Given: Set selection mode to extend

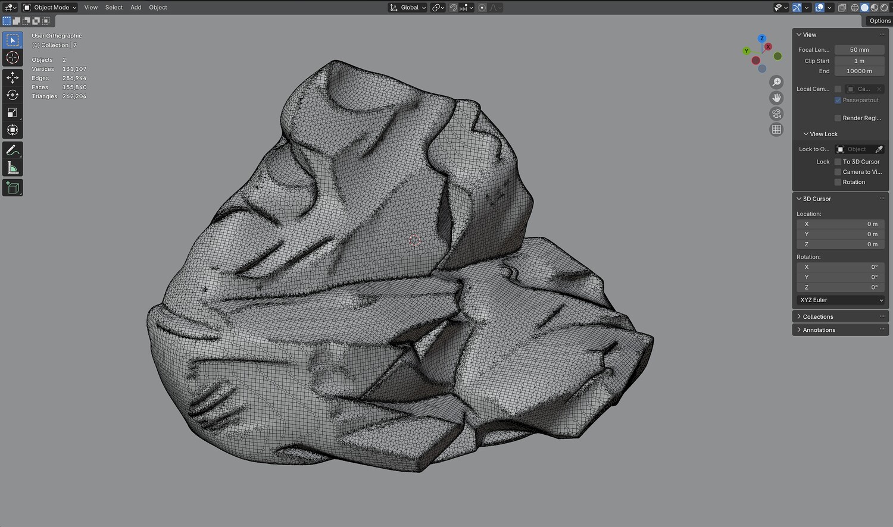Looking at the screenshot, I should pyautogui.click(x=17, y=21).
